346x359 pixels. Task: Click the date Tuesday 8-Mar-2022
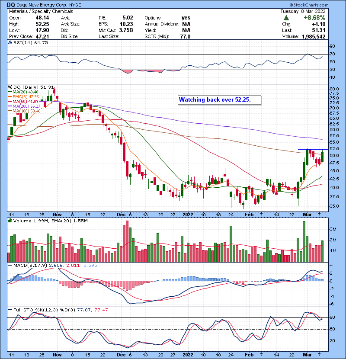point(303,11)
